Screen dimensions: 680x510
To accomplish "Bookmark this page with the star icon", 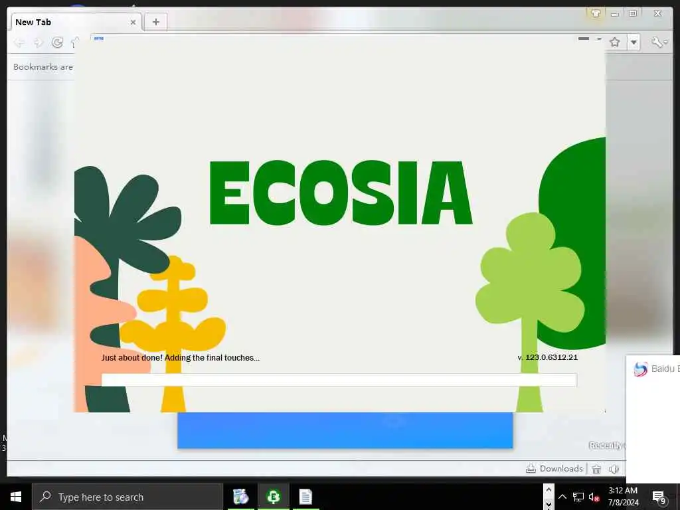I will click(614, 42).
